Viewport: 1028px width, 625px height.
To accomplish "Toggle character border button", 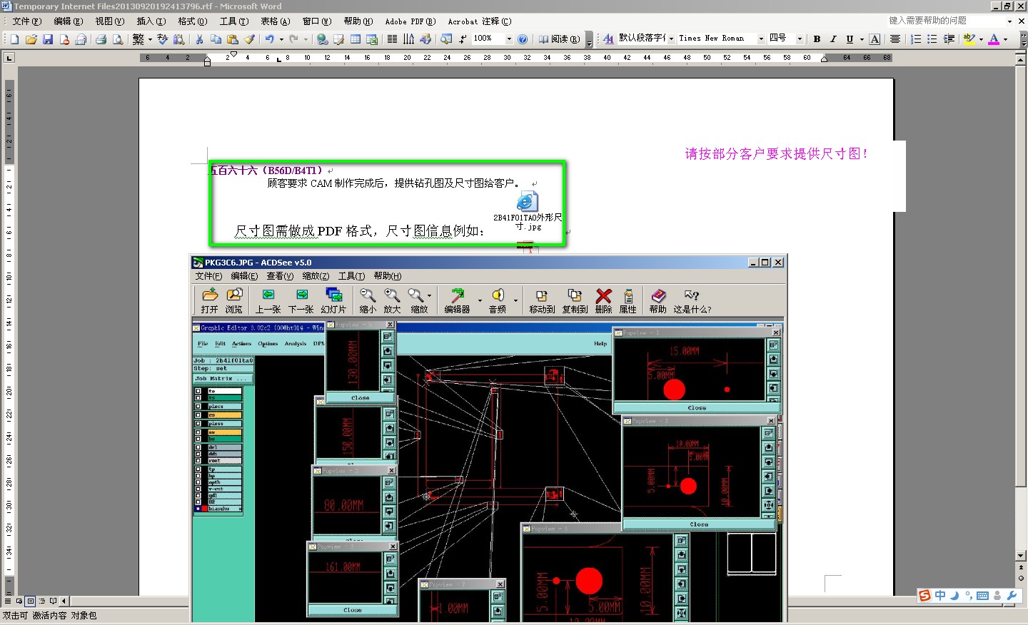I will point(875,39).
